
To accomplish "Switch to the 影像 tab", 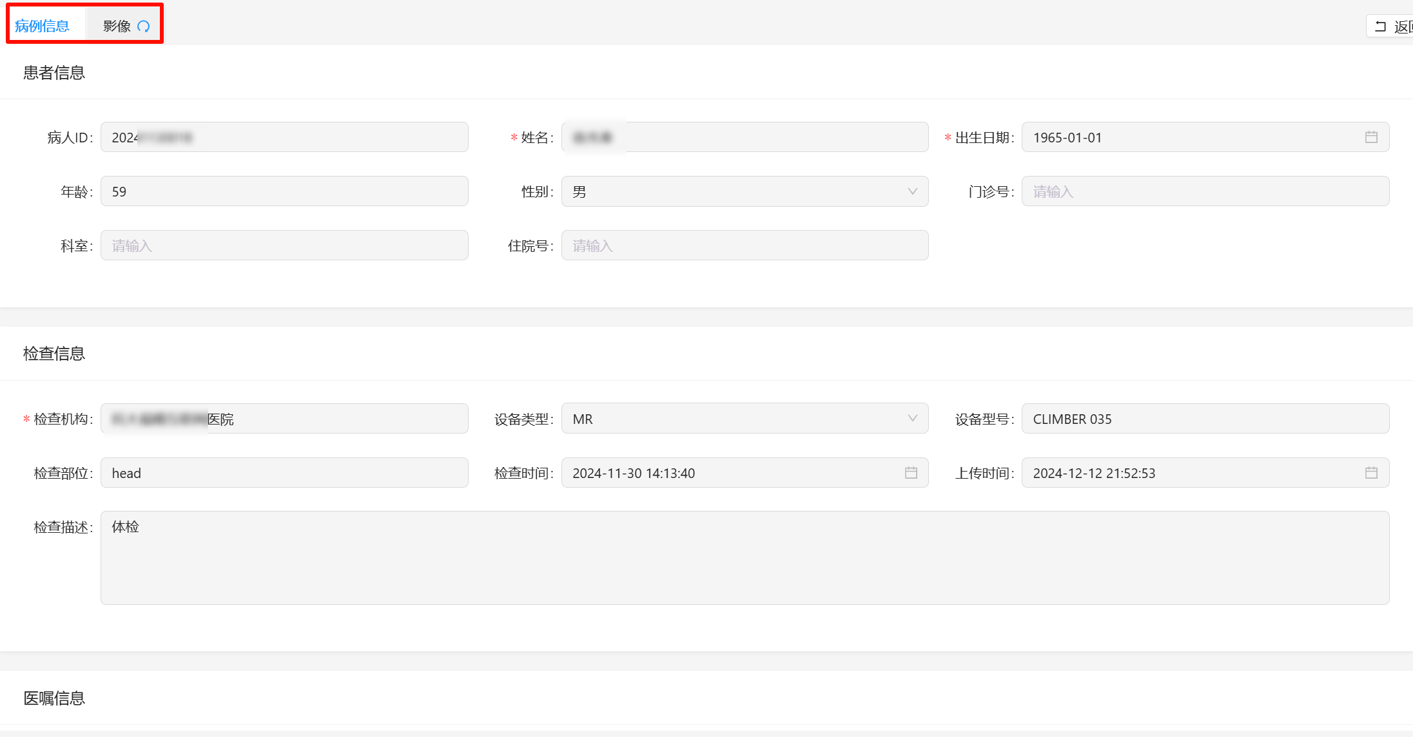I will 117,26.
